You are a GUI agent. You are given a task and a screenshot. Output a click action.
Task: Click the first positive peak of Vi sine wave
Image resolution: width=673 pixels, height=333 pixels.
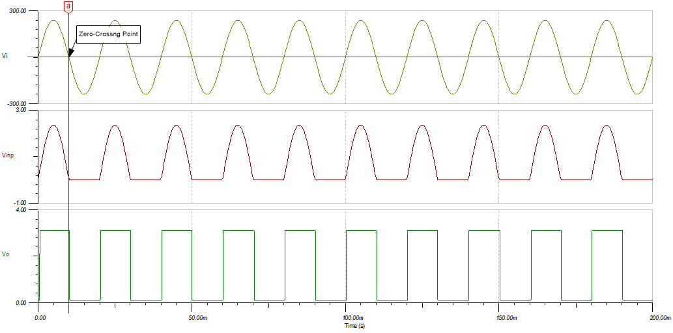53,20
